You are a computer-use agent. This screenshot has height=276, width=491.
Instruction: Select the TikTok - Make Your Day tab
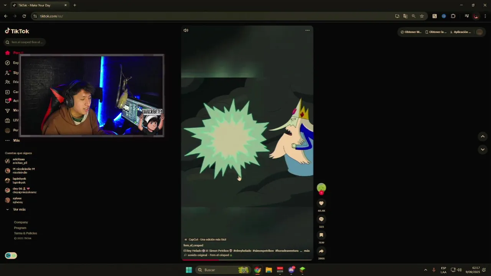pyautogui.click(x=40, y=5)
